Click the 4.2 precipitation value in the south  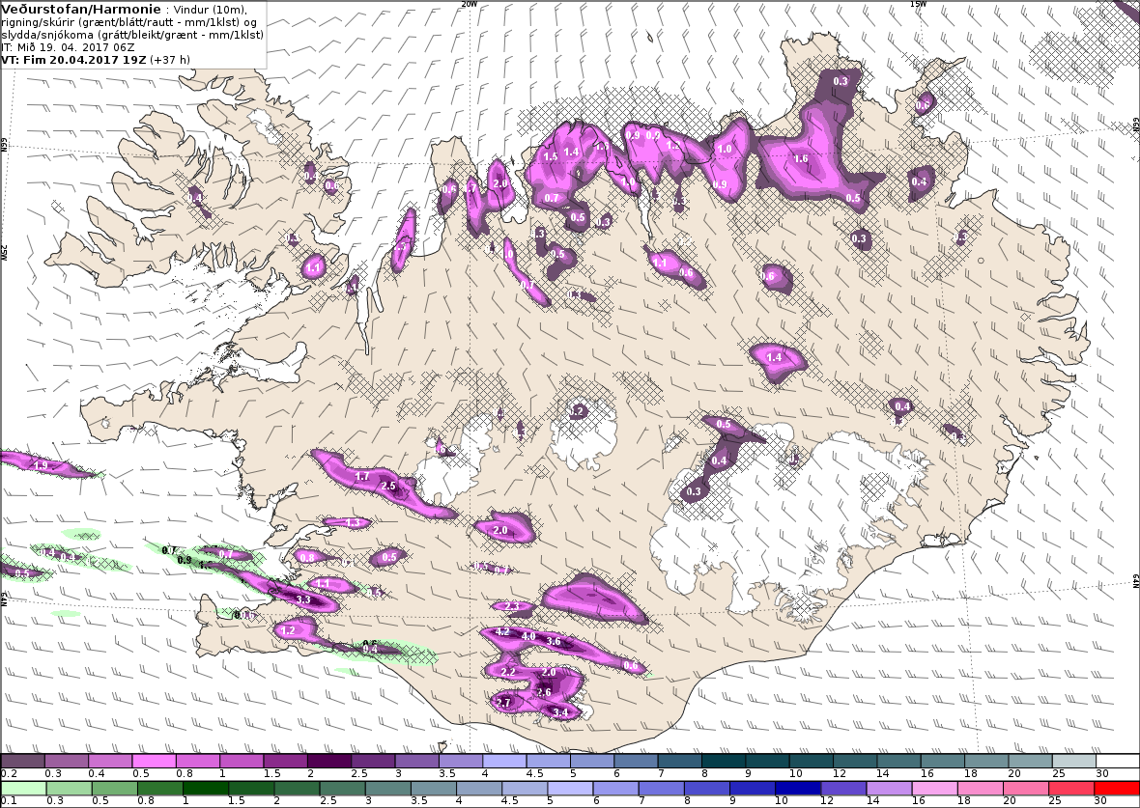(502, 632)
